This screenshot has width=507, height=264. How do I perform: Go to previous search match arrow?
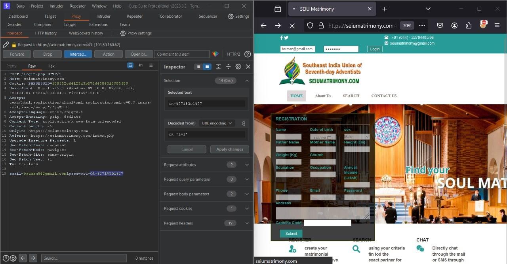pos(23,258)
